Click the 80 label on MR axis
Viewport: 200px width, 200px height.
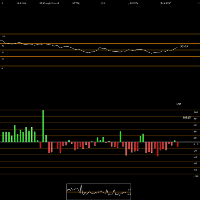195,119
